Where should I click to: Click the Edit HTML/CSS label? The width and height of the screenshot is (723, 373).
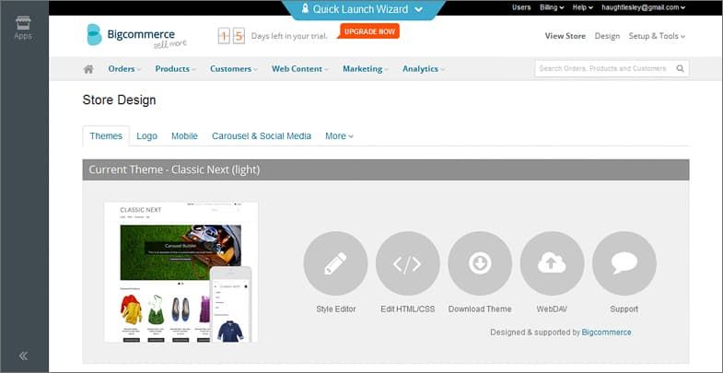[408, 309]
